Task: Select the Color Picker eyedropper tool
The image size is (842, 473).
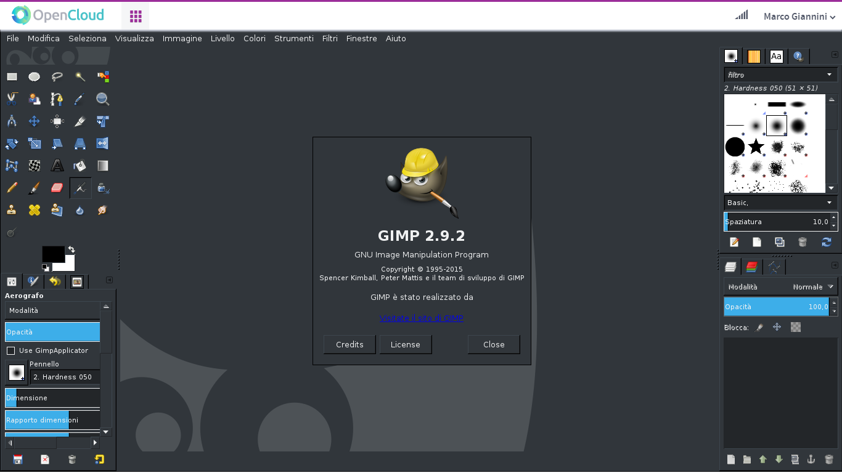Action: 80,99
